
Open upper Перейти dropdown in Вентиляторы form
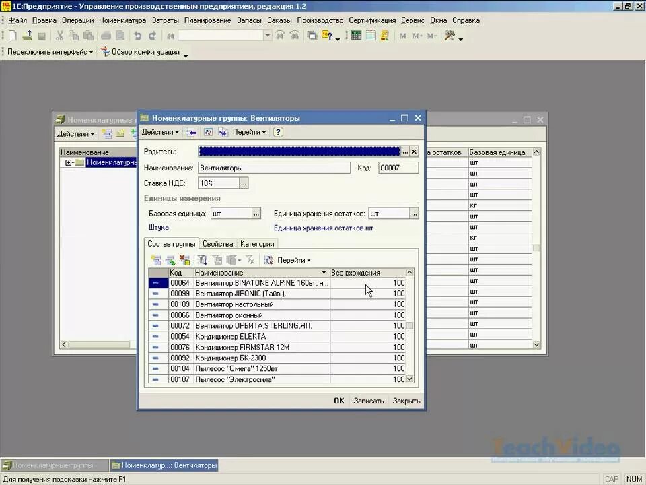[249, 133]
